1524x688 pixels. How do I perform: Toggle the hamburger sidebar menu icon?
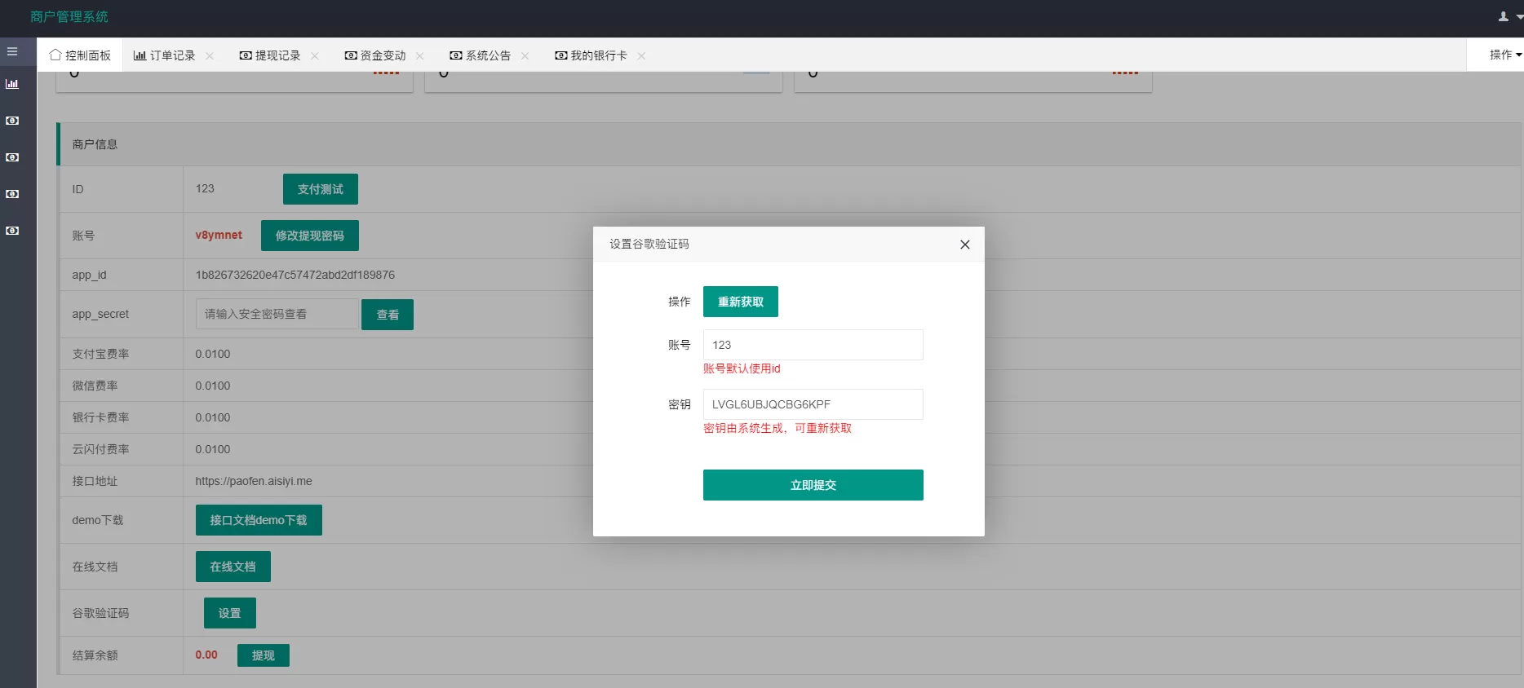(12, 51)
